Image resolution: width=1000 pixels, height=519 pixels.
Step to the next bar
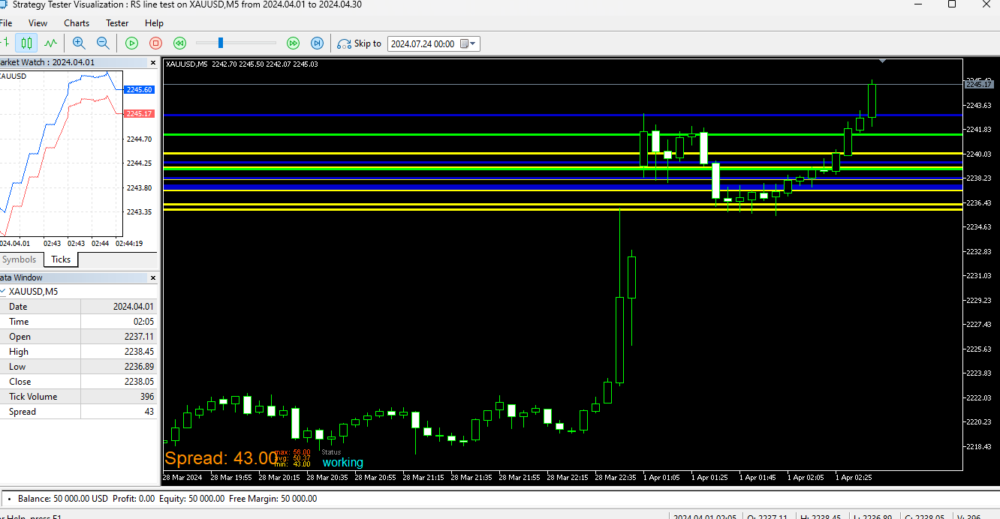click(318, 43)
